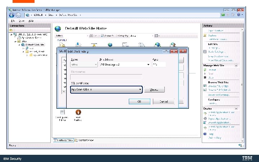Click the green Restart icon
Screen dimensions: 259x162
point(205,70)
